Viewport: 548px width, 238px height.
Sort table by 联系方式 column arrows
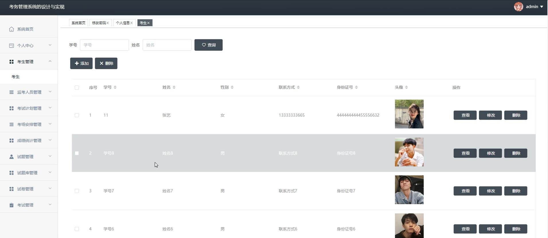click(298, 87)
